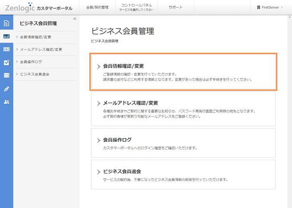Image resolution: width=292 pixels, height=208 pixels.
Task: Select the member ID card sidebar icon
Action: 6,37
